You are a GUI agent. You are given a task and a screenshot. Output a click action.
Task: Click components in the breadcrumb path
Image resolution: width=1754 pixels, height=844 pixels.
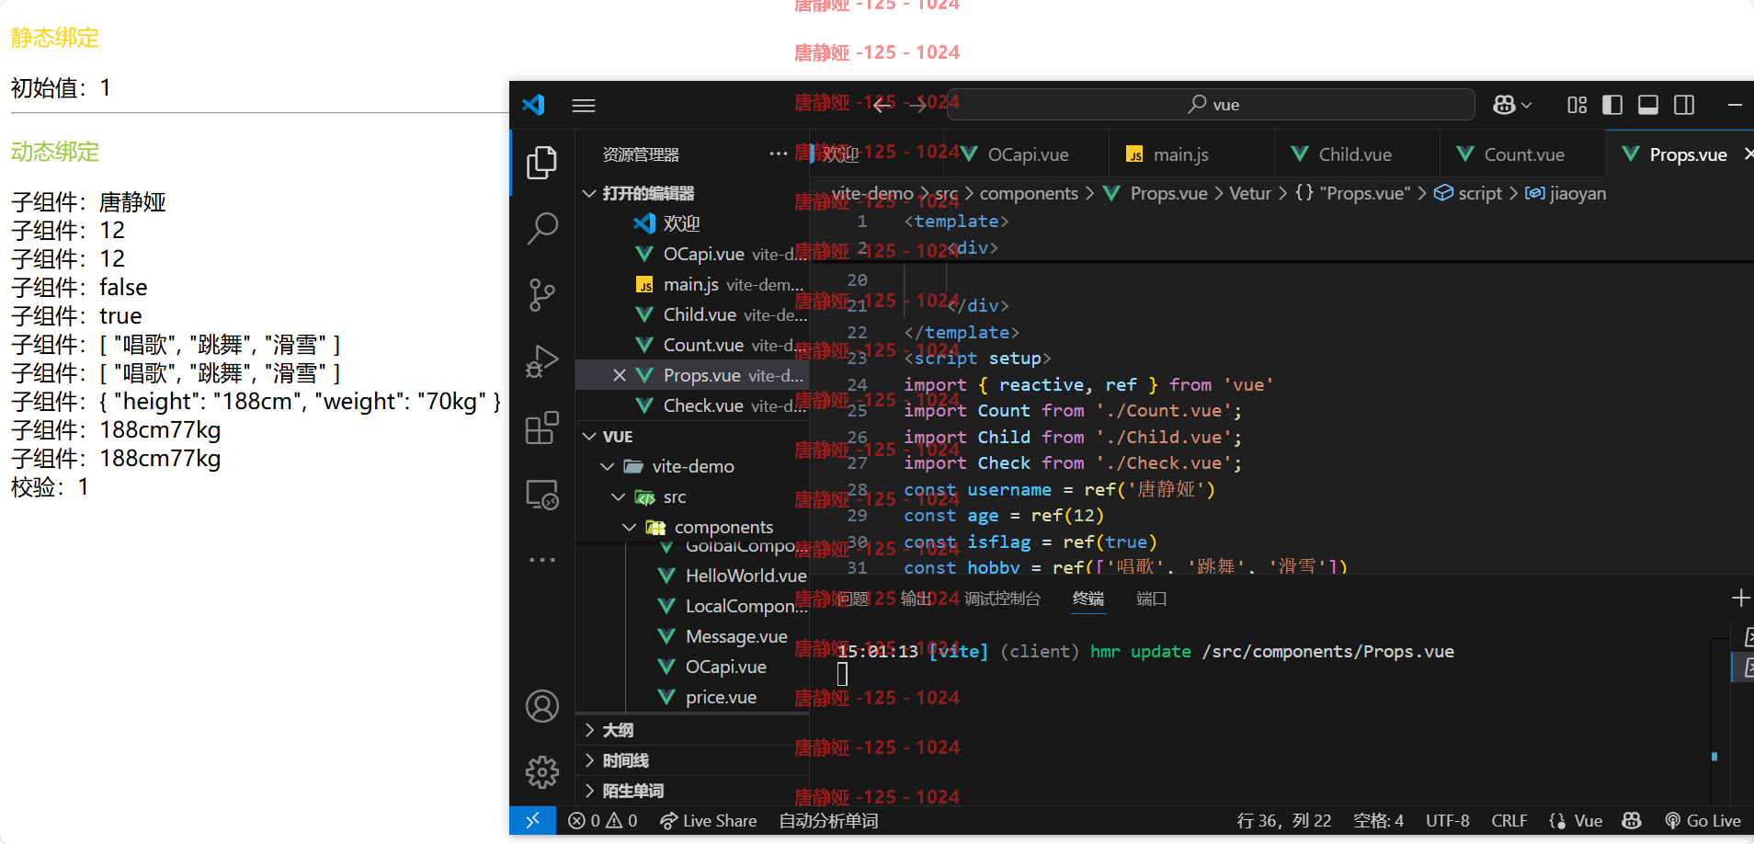click(x=1029, y=193)
